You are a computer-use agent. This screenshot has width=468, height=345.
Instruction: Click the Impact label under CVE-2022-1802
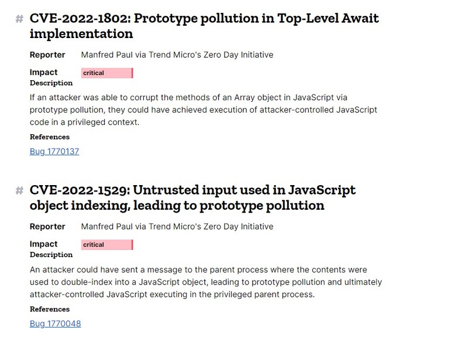coord(44,73)
